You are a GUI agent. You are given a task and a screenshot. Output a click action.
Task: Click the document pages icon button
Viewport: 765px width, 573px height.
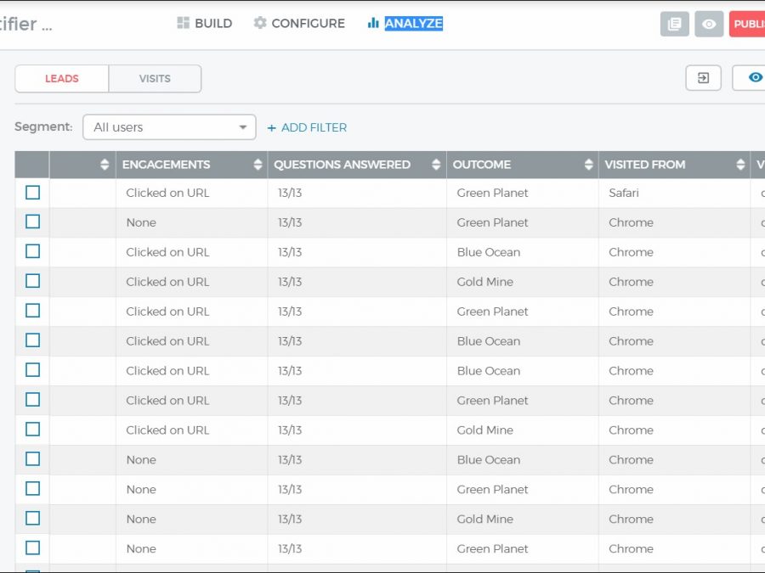[x=674, y=24]
